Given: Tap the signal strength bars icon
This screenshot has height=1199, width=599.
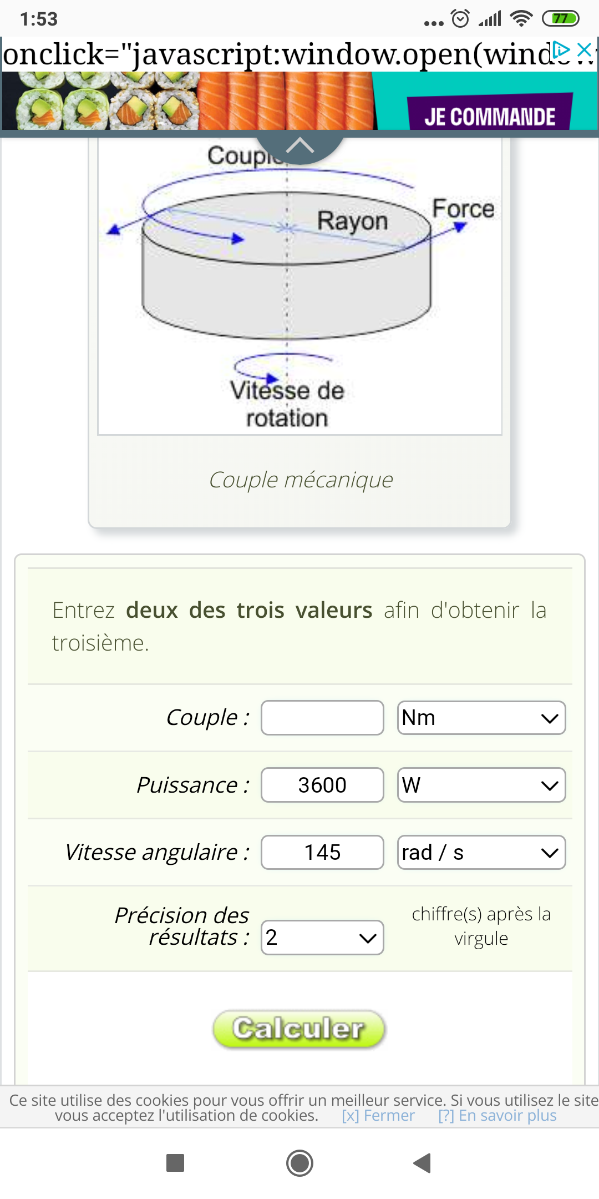Looking at the screenshot, I should click(490, 19).
